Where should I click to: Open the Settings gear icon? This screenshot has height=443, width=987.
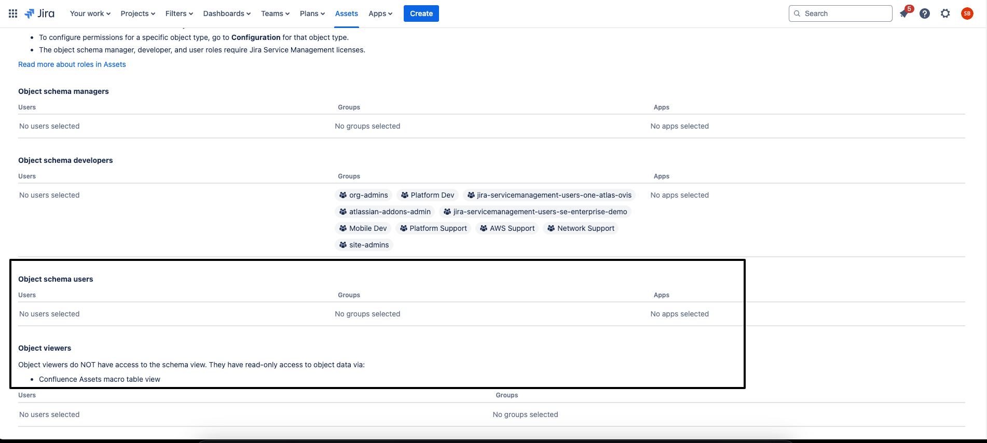tap(945, 13)
